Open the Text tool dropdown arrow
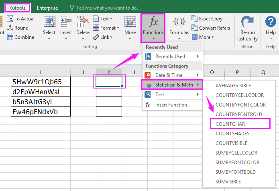The height and width of the screenshot is (191, 279). (111, 19)
